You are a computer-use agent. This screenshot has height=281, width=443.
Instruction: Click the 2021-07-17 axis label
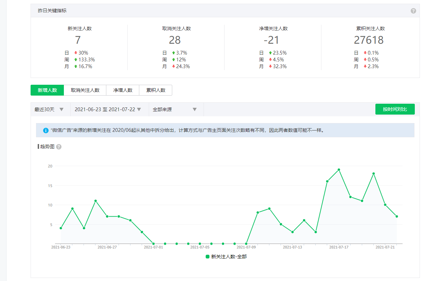click(339, 247)
